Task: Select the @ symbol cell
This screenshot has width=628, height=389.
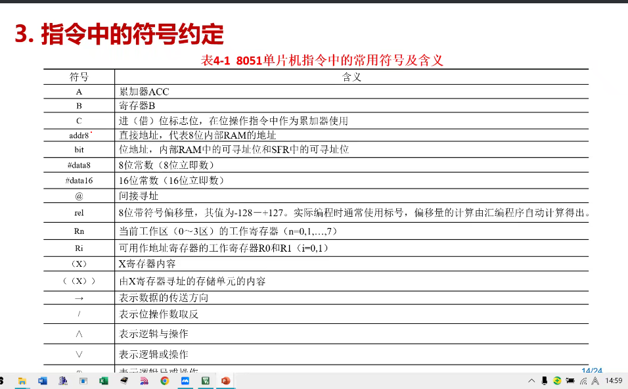Action: [x=79, y=196]
